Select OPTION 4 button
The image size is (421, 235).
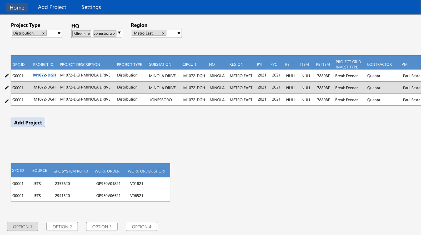click(x=141, y=227)
